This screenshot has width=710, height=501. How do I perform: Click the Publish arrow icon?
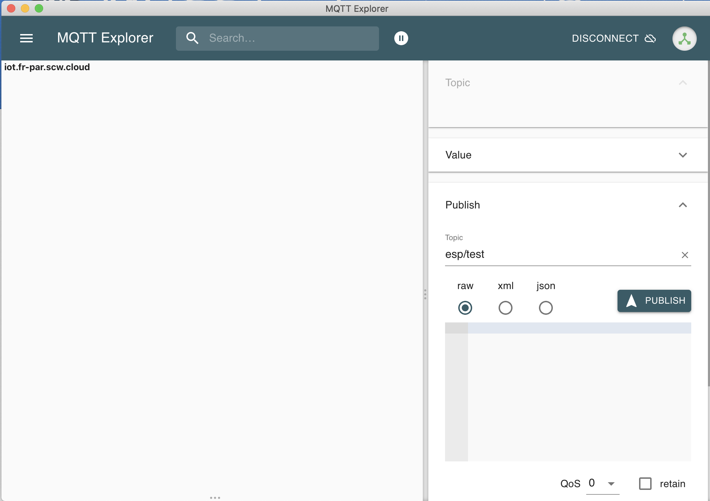point(631,301)
